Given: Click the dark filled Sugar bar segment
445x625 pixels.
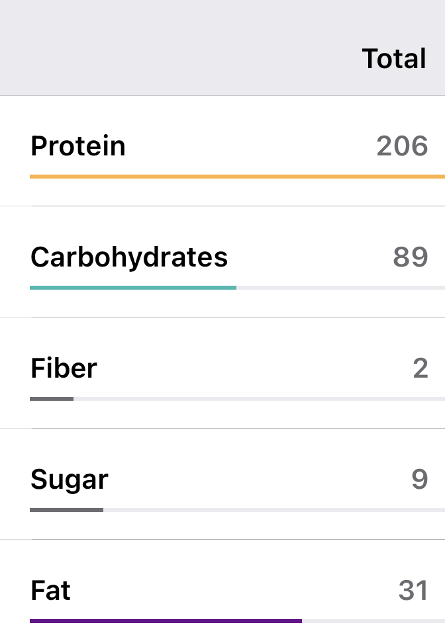Looking at the screenshot, I should point(66,510).
